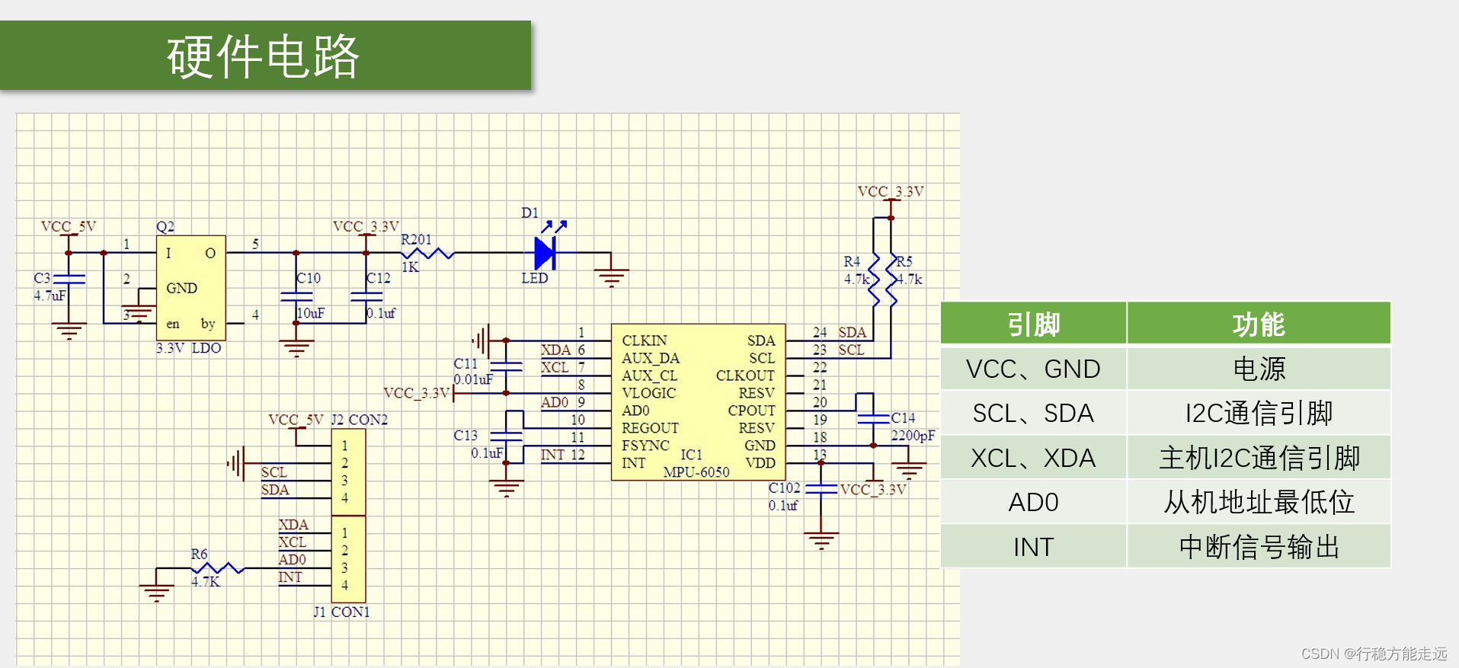
Task: Select the R6 4.7K resistor symbol
Action: click(x=218, y=568)
